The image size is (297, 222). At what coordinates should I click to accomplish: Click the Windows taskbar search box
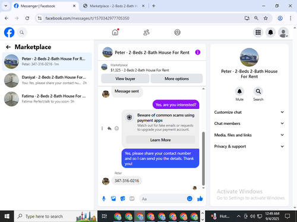[x=56, y=216]
